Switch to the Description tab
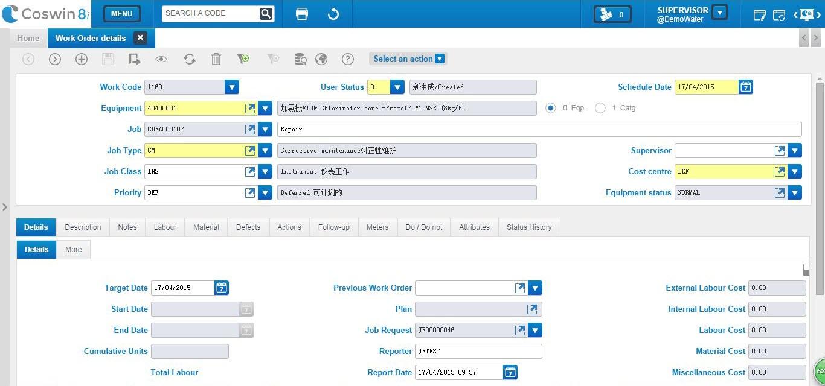Viewport: 825px width, 386px height. (83, 227)
